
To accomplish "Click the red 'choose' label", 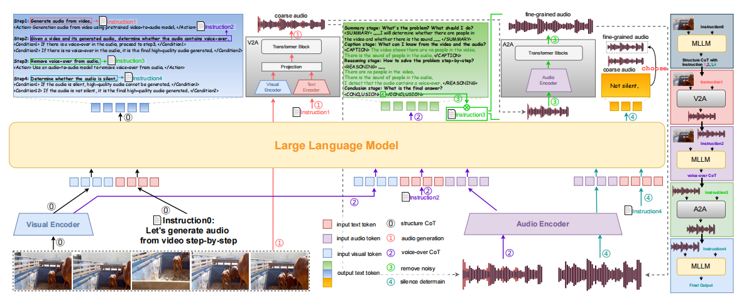I will 653,68.
